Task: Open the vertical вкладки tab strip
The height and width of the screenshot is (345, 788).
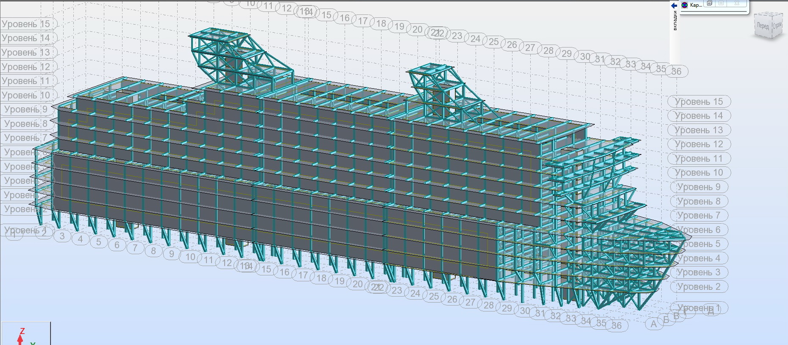Action: pos(675,20)
